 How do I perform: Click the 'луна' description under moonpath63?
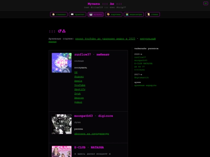77,122
